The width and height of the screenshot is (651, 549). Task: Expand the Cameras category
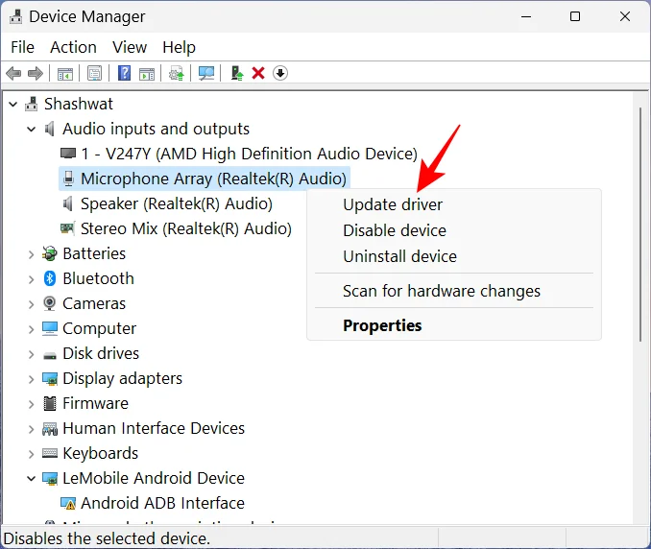[31, 304]
